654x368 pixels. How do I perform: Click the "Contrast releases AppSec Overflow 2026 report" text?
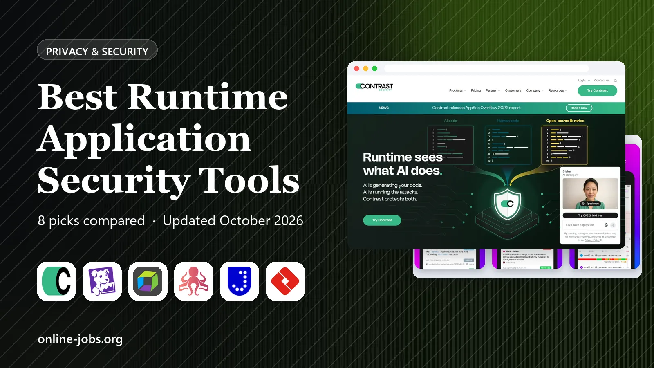click(x=476, y=108)
